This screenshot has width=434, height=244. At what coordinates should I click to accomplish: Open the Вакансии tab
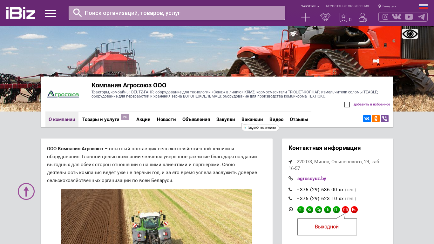(252, 119)
